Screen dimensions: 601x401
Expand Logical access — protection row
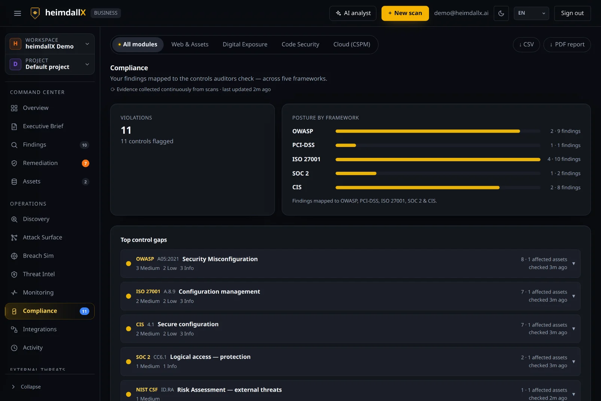coord(350,362)
